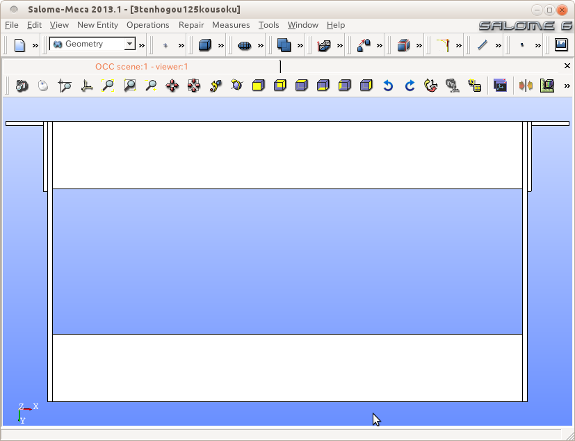
Task: Expand overflow arrow of viewer toolbar
Action: (x=567, y=86)
